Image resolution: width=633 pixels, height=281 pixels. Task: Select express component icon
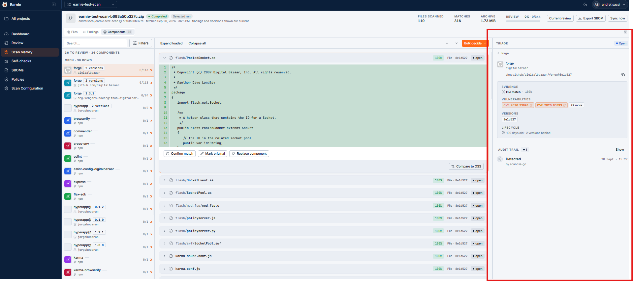(x=68, y=184)
